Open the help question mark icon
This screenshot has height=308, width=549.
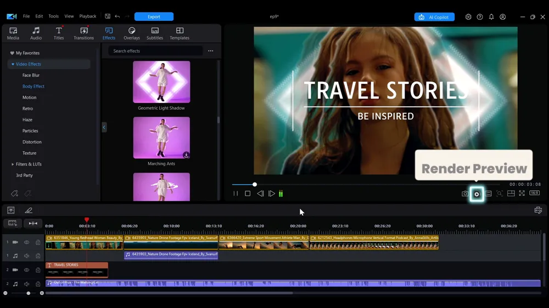[480, 17]
